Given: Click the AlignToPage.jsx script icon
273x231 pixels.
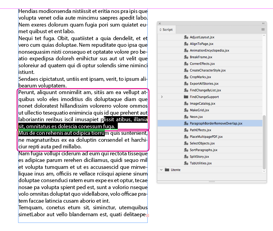Looking at the screenshot, I should coord(186,44).
